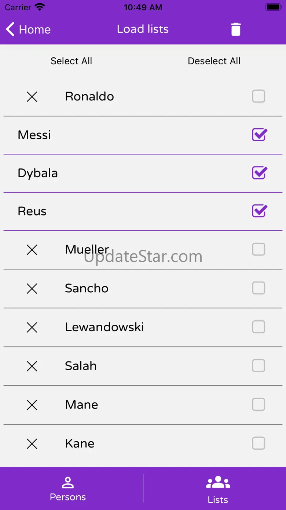Image resolution: width=286 pixels, height=510 pixels.
Task: Switch to the Persons tab
Action: pos(68,489)
